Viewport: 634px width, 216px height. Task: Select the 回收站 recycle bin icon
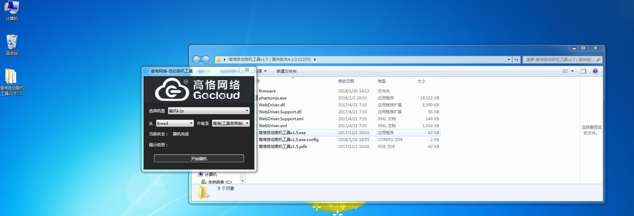[12, 45]
